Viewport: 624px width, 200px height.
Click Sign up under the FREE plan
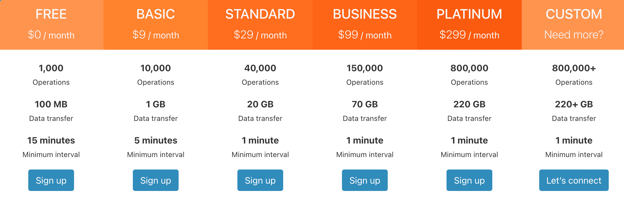(x=51, y=180)
